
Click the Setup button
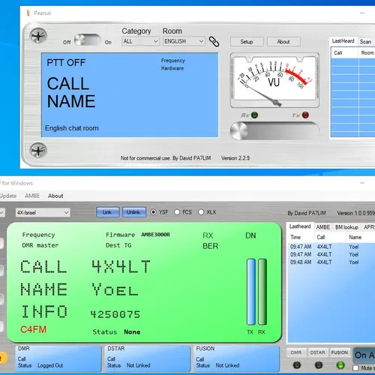[247, 42]
